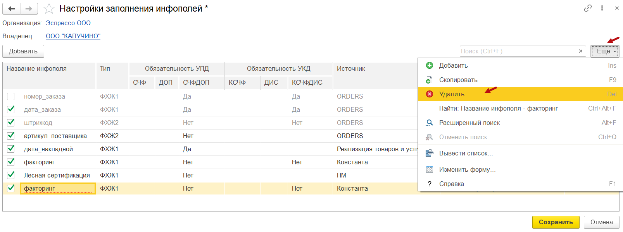The width and height of the screenshot is (623, 232).
Task: Click the Тип column header
Action: coord(112,76)
